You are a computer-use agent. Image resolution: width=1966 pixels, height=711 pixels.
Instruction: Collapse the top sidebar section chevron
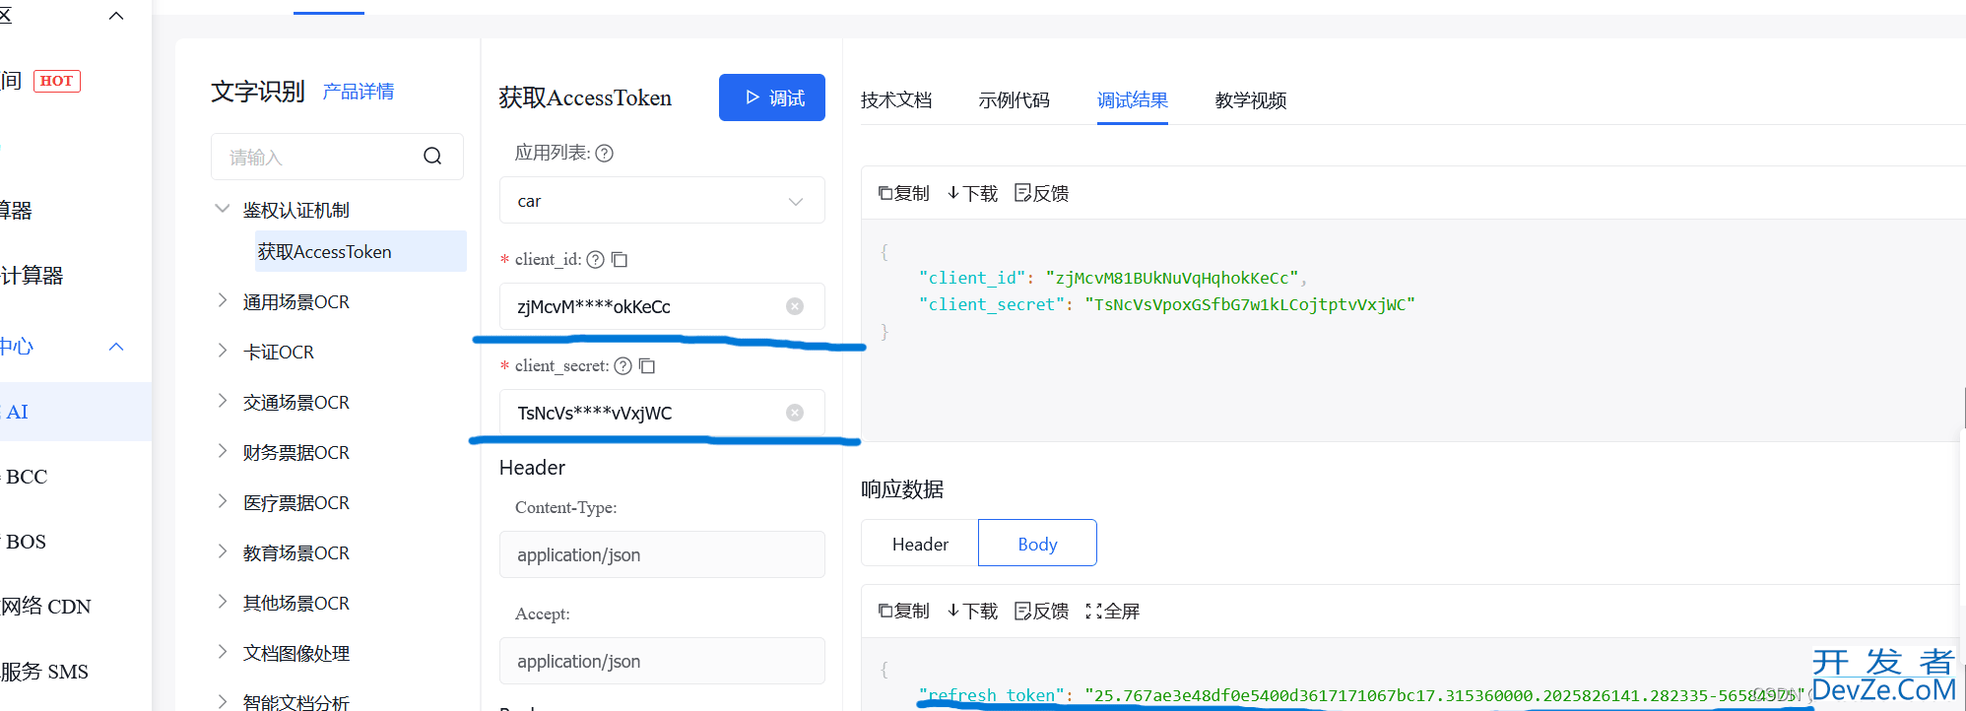point(116,16)
